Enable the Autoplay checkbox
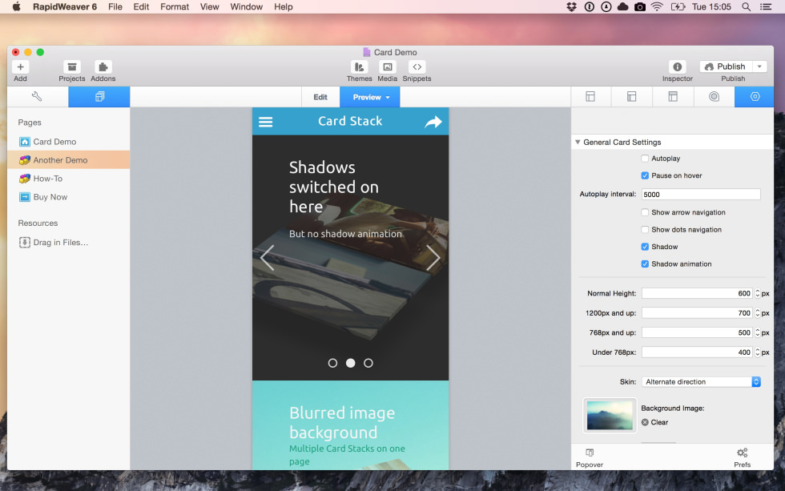The height and width of the screenshot is (491, 785). pyautogui.click(x=645, y=159)
